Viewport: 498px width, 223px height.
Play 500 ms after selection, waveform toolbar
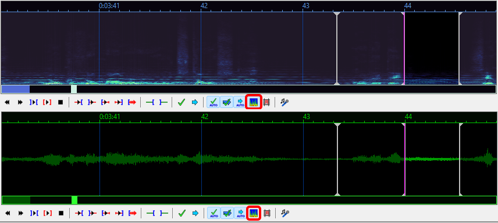pos(92,213)
